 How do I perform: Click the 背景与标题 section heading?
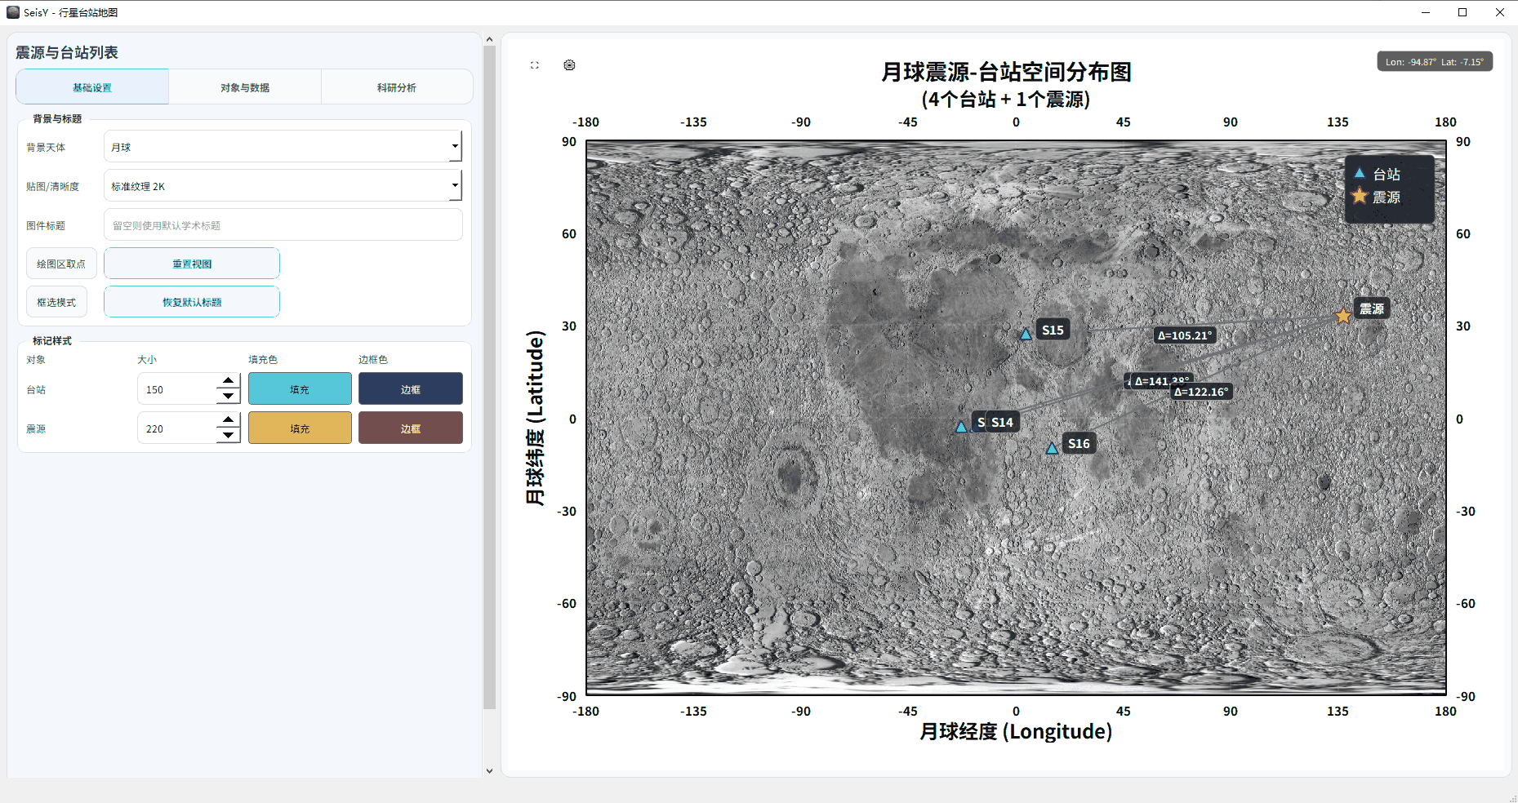coord(57,119)
